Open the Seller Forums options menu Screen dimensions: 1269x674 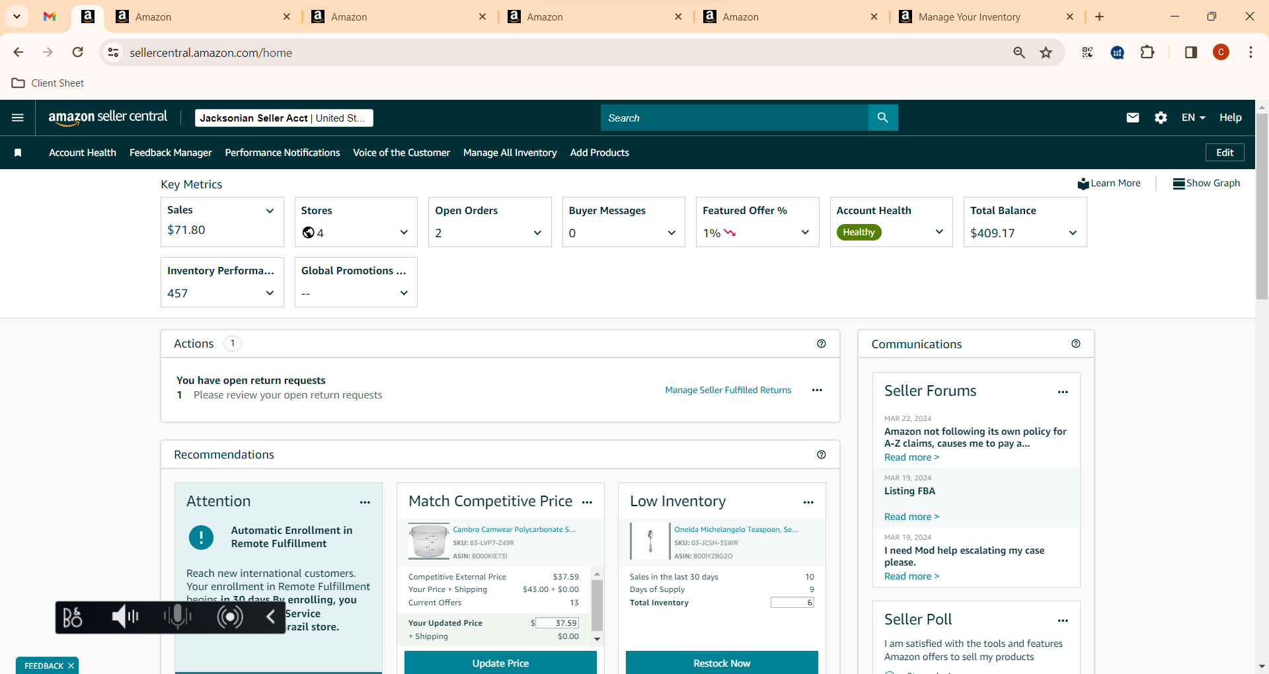pyautogui.click(x=1063, y=392)
